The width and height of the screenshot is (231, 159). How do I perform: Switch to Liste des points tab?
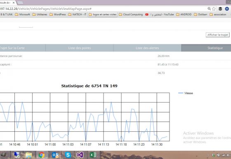coord(80,48)
